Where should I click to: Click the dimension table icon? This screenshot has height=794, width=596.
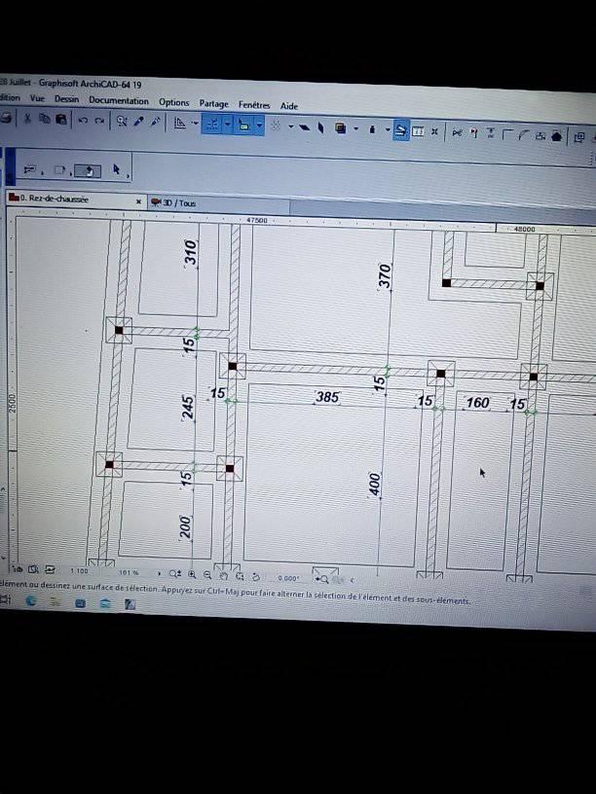pos(418,131)
